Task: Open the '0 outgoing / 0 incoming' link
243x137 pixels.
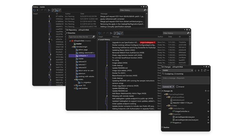Action: click(x=174, y=74)
